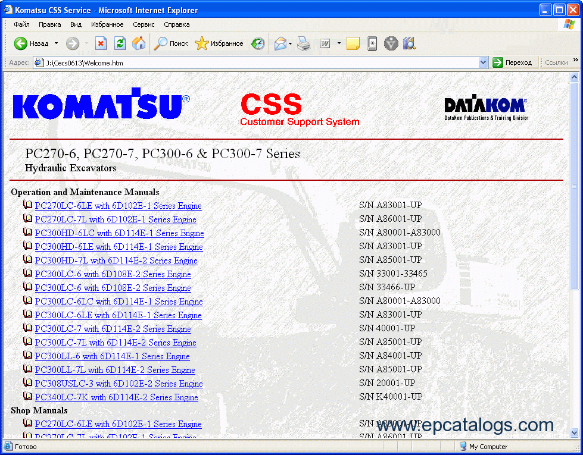Click the address field showing J:\Cecs0613\Welcome.htm

point(260,63)
